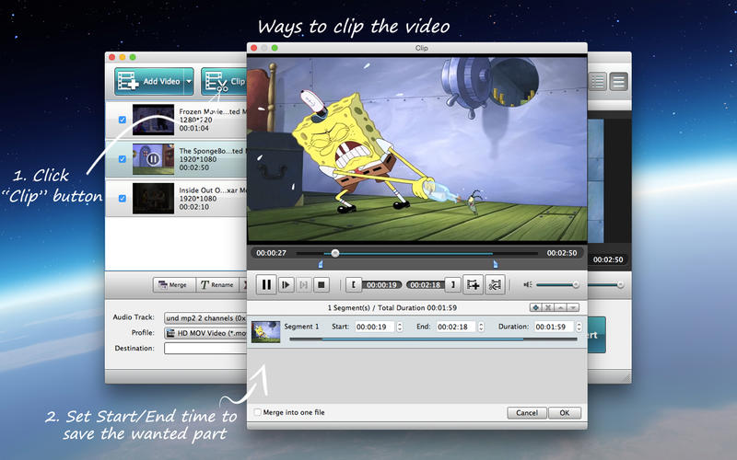Set clip end with the right bracket button
The height and width of the screenshot is (460, 737).
click(451, 285)
